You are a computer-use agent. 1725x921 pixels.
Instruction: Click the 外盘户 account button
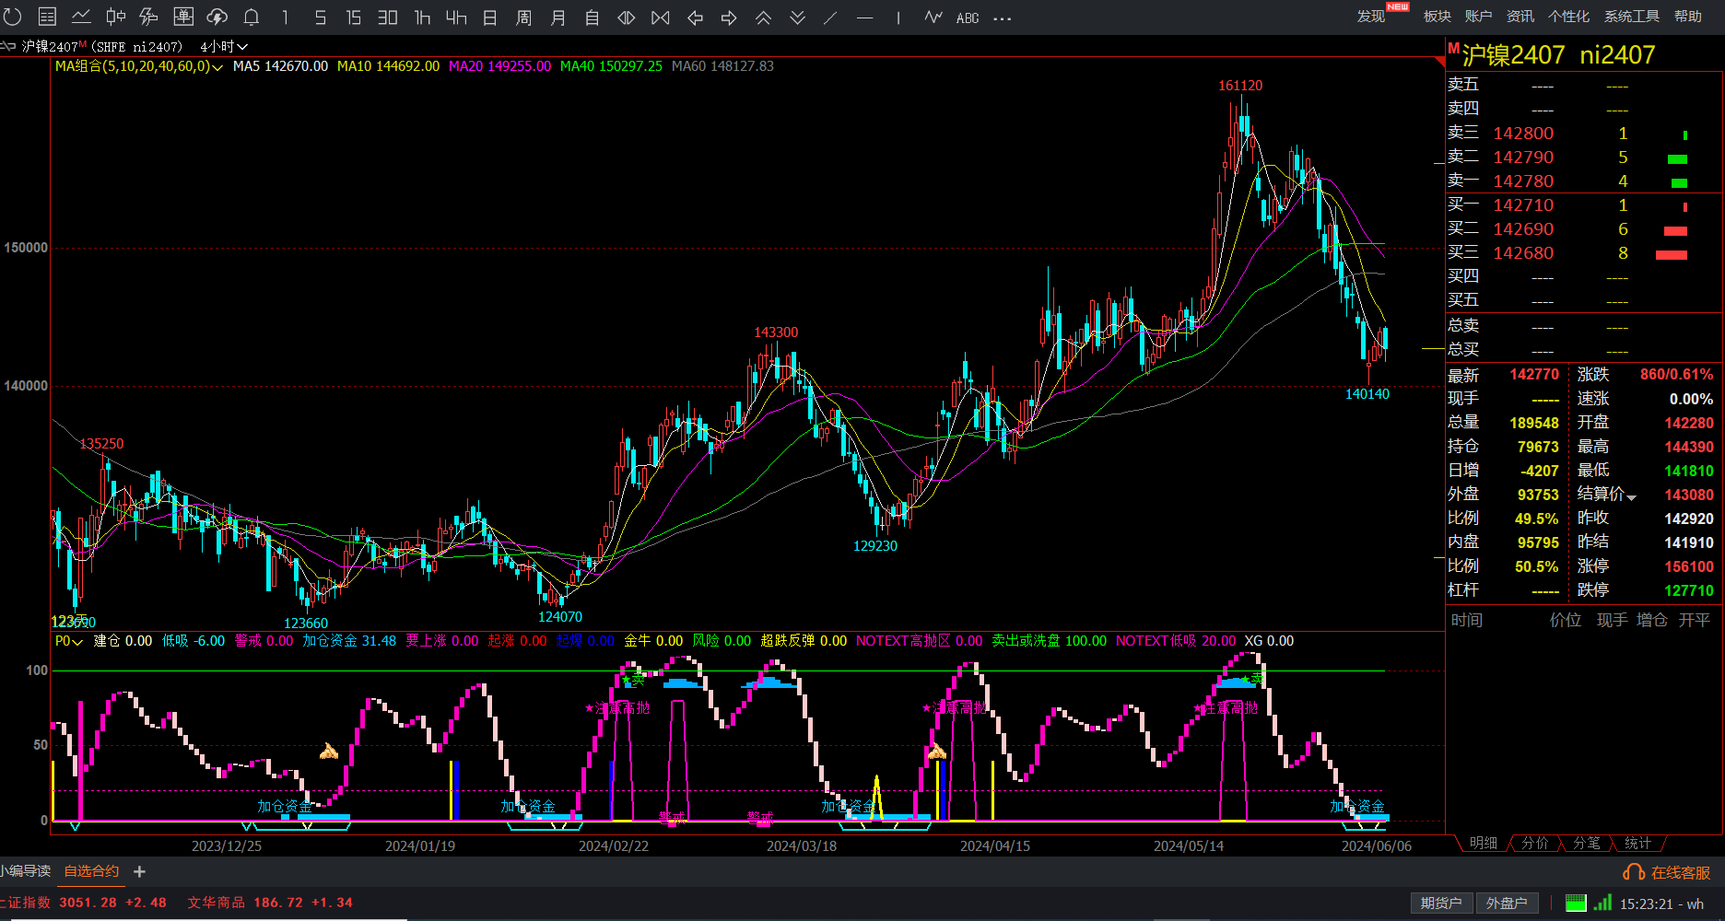(x=1507, y=904)
